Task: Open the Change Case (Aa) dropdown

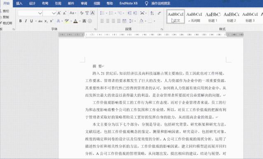Action: point(73,13)
